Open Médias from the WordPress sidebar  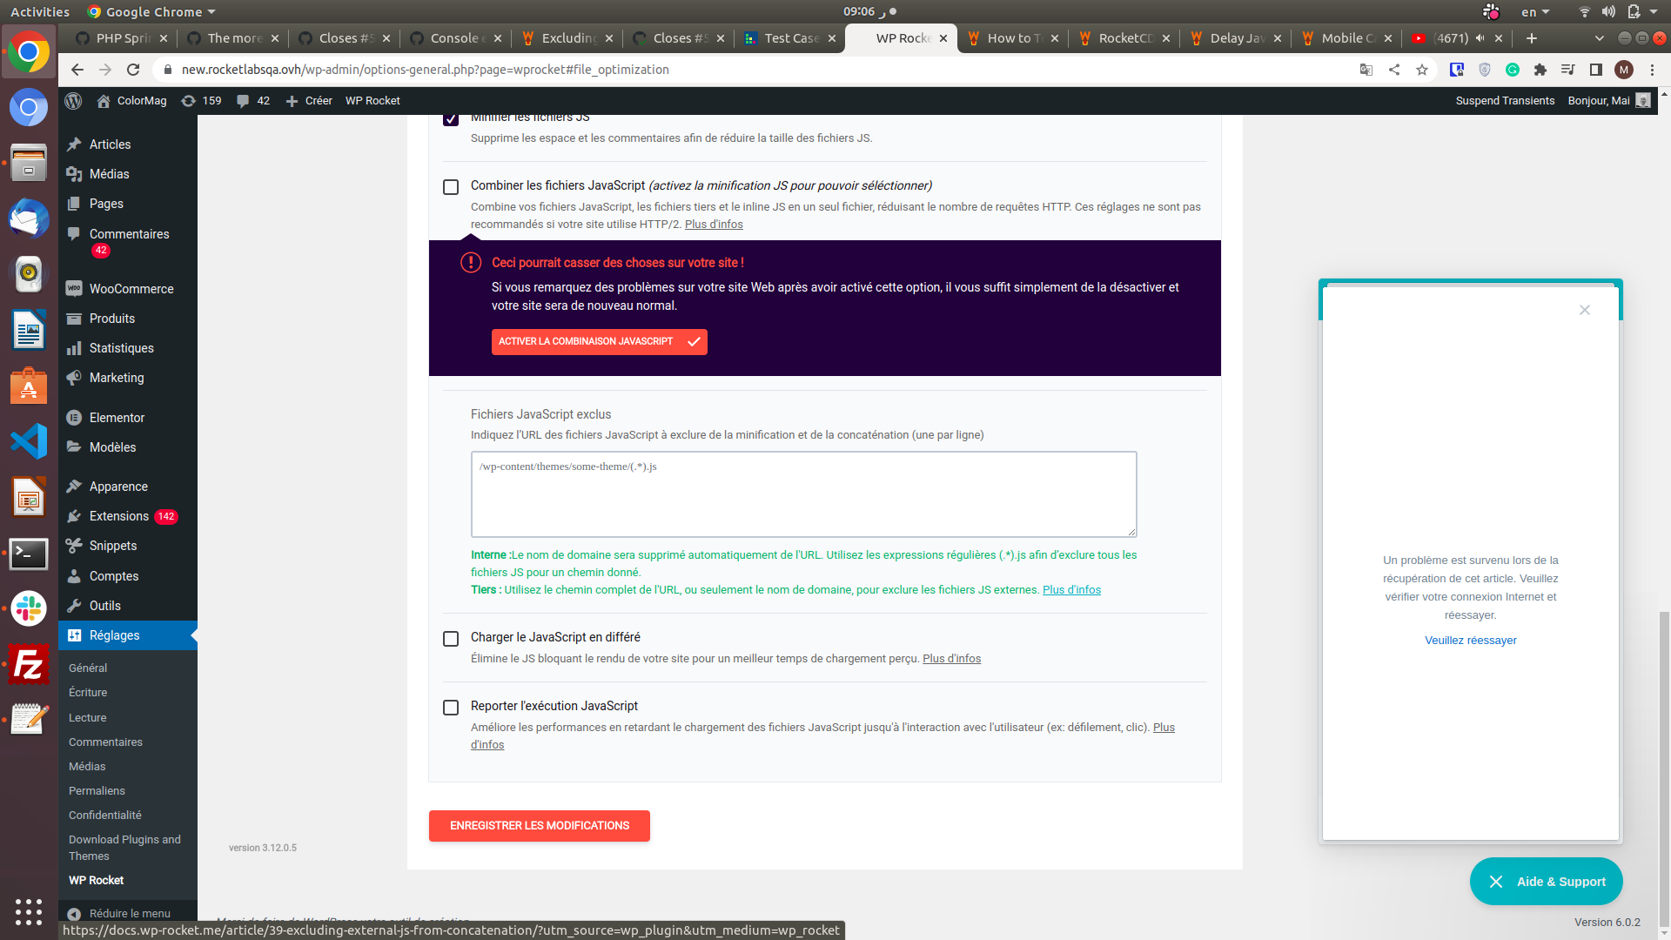[109, 174]
